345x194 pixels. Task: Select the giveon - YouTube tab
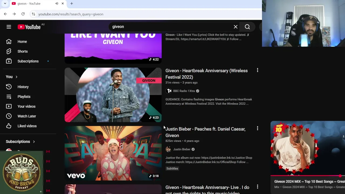pyautogui.click(x=38, y=4)
